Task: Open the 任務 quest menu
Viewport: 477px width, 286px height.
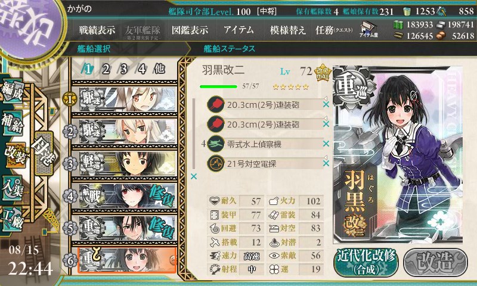Action: coord(334,30)
